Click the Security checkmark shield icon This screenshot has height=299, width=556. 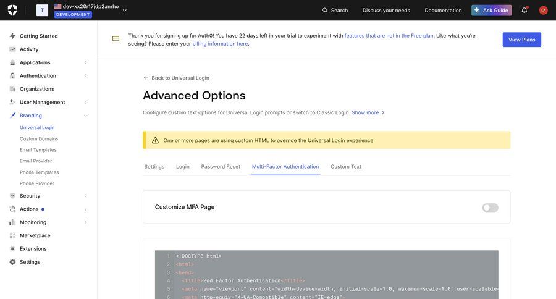pos(12,196)
